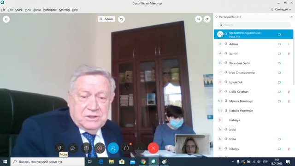Open Task View on the taskbar
Image resolution: width=295 pixels, height=166 pixels.
coord(90,162)
